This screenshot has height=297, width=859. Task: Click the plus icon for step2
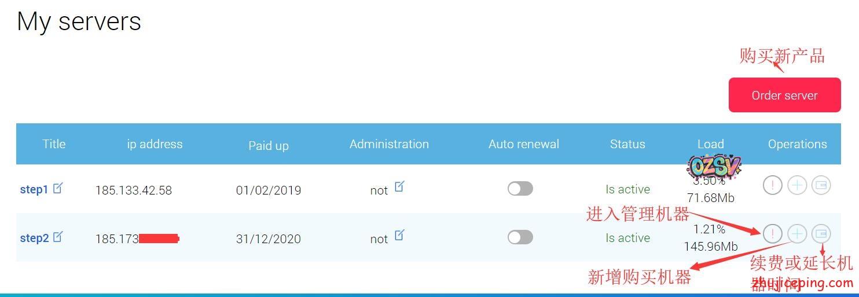pos(797,234)
